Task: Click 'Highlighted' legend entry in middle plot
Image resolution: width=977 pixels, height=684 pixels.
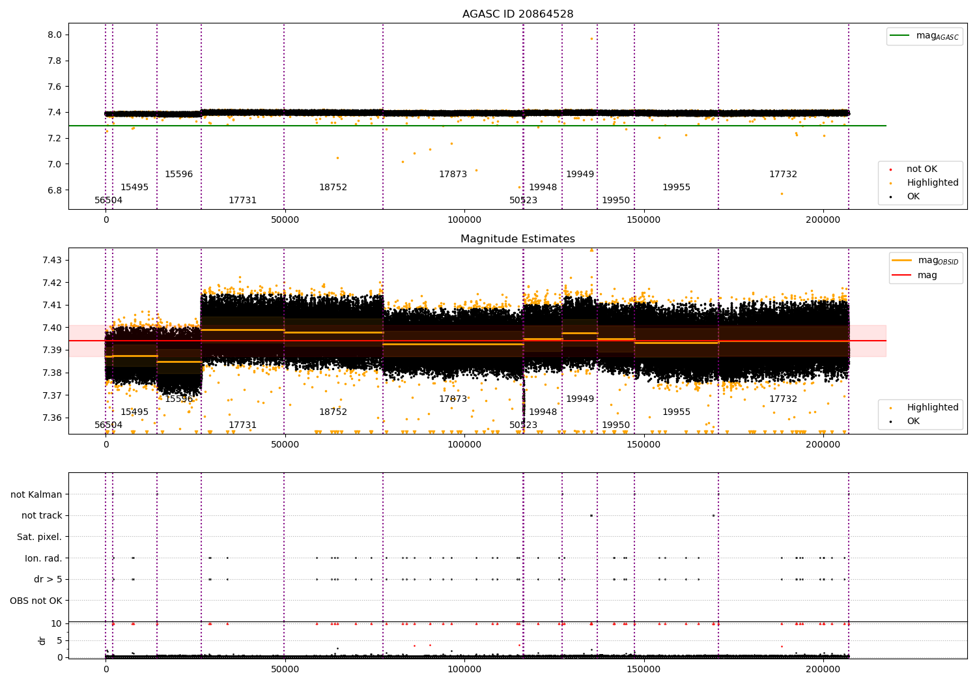Action: [925, 408]
